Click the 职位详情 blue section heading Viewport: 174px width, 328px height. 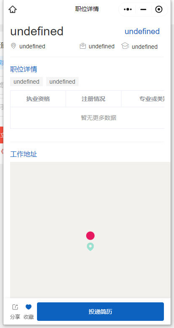click(24, 69)
